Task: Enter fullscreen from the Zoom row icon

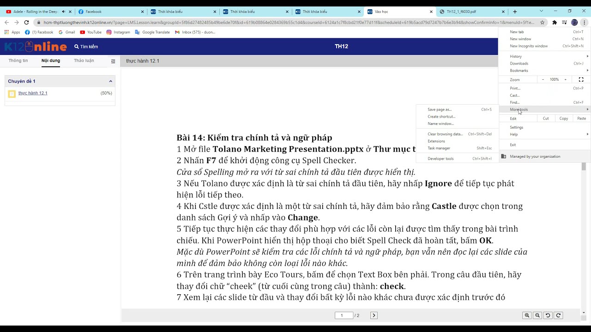Action: [581, 79]
